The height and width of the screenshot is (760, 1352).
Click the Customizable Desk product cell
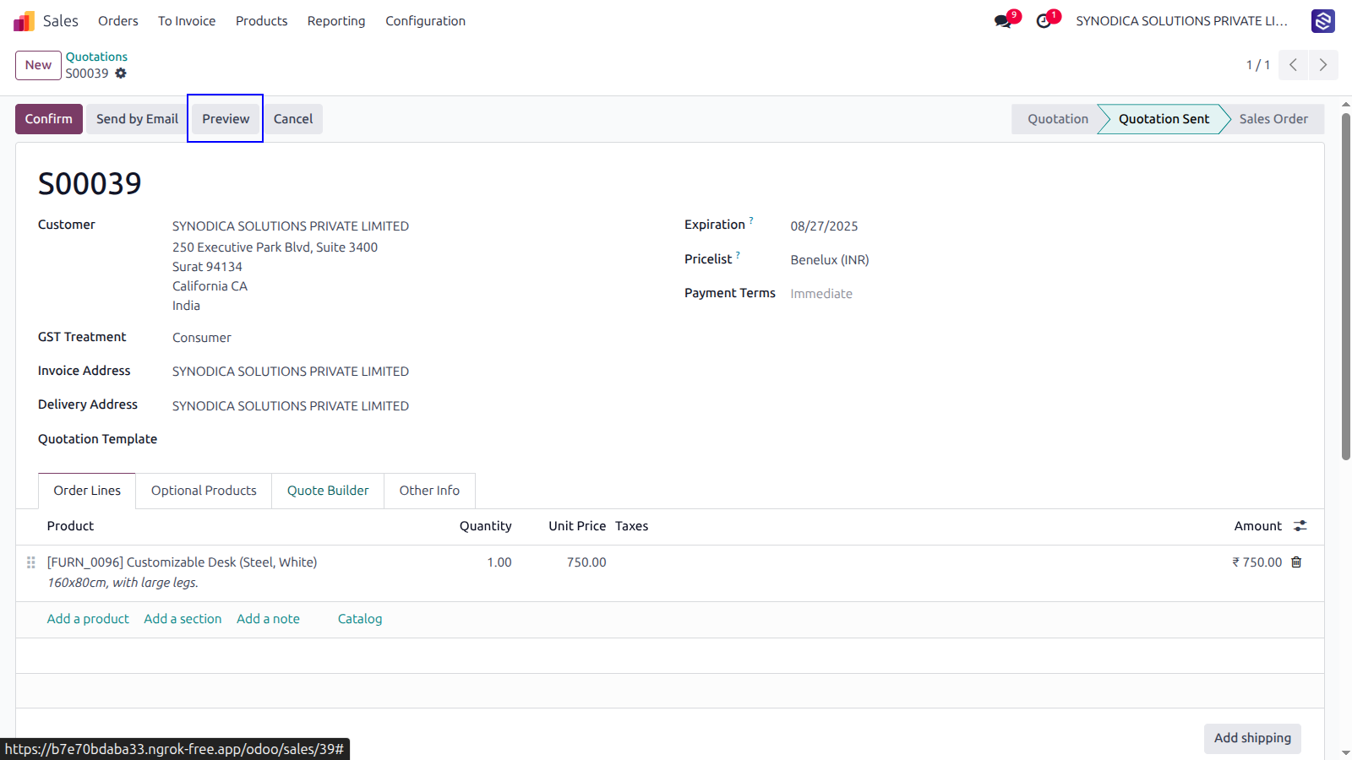182,562
